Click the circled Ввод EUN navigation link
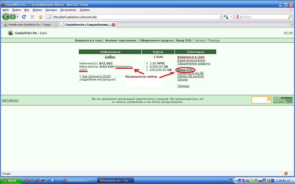 [185, 70]
